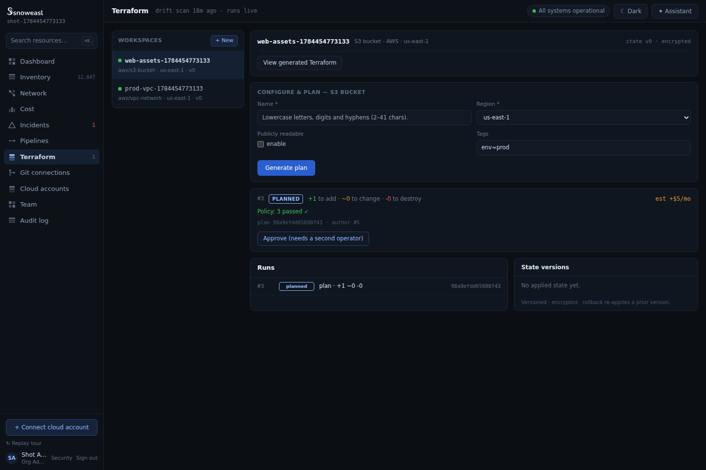
Task: Click the 'drift scan 18m ago' text
Action: tap(186, 11)
